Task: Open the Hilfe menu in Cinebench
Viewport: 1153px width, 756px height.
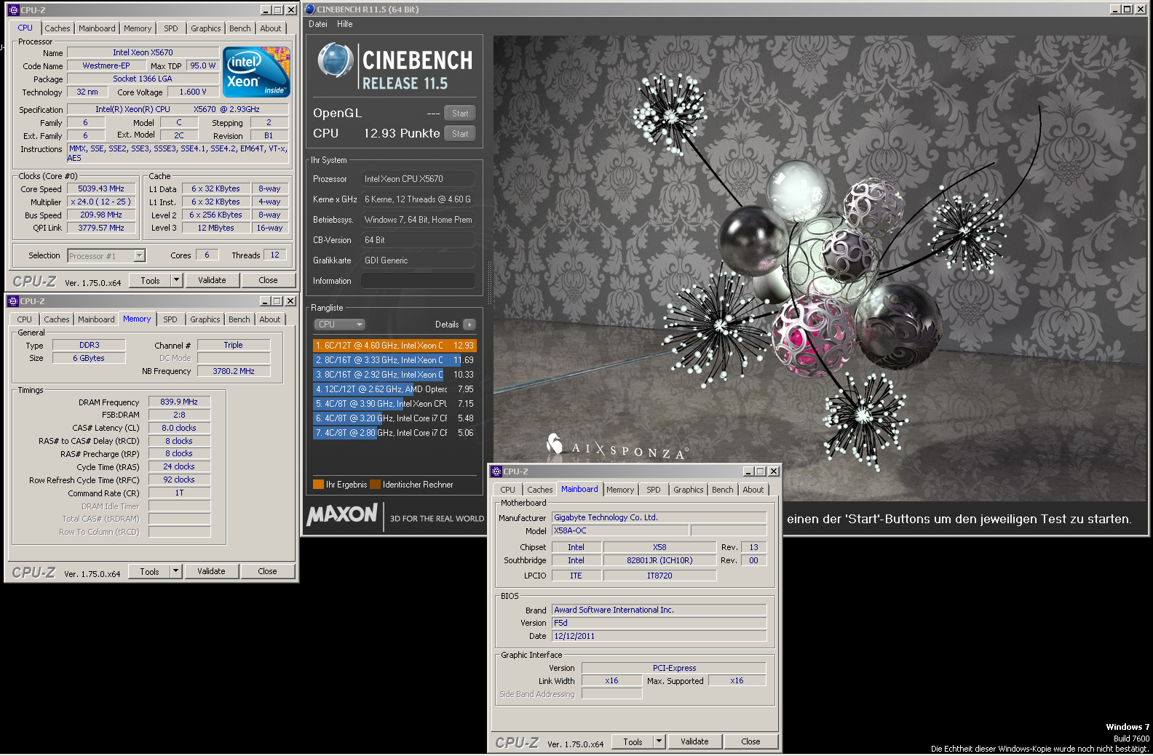Action: point(345,24)
